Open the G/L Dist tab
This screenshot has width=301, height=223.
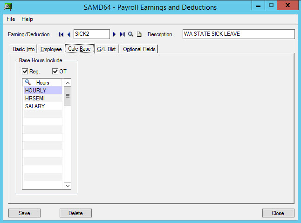[x=106, y=49]
